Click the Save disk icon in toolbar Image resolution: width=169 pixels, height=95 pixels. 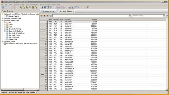coord(3,7)
